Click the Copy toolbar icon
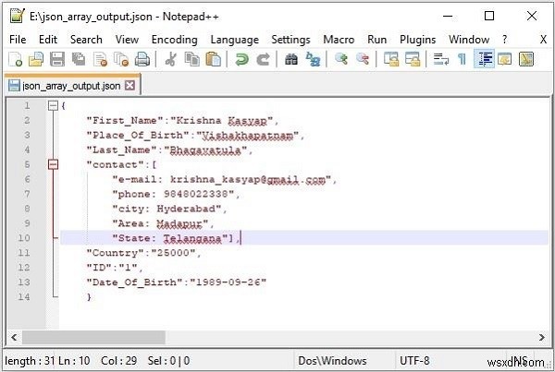 point(191,59)
